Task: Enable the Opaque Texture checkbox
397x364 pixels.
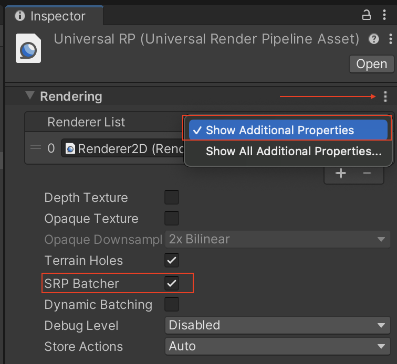Action: pyautogui.click(x=172, y=219)
